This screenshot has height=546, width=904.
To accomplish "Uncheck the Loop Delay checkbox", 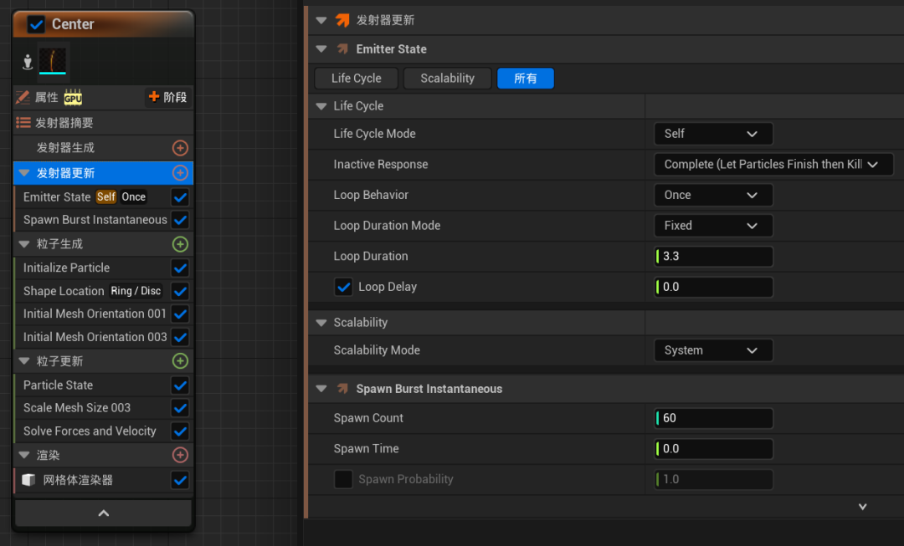I will [x=344, y=287].
